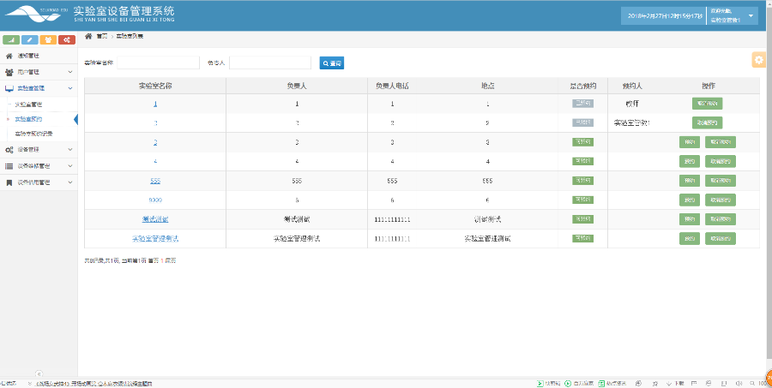Click the 通知管理 home icon in sidebar
Viewport: 772px width, 388px height.
click(x=9, y=56)
